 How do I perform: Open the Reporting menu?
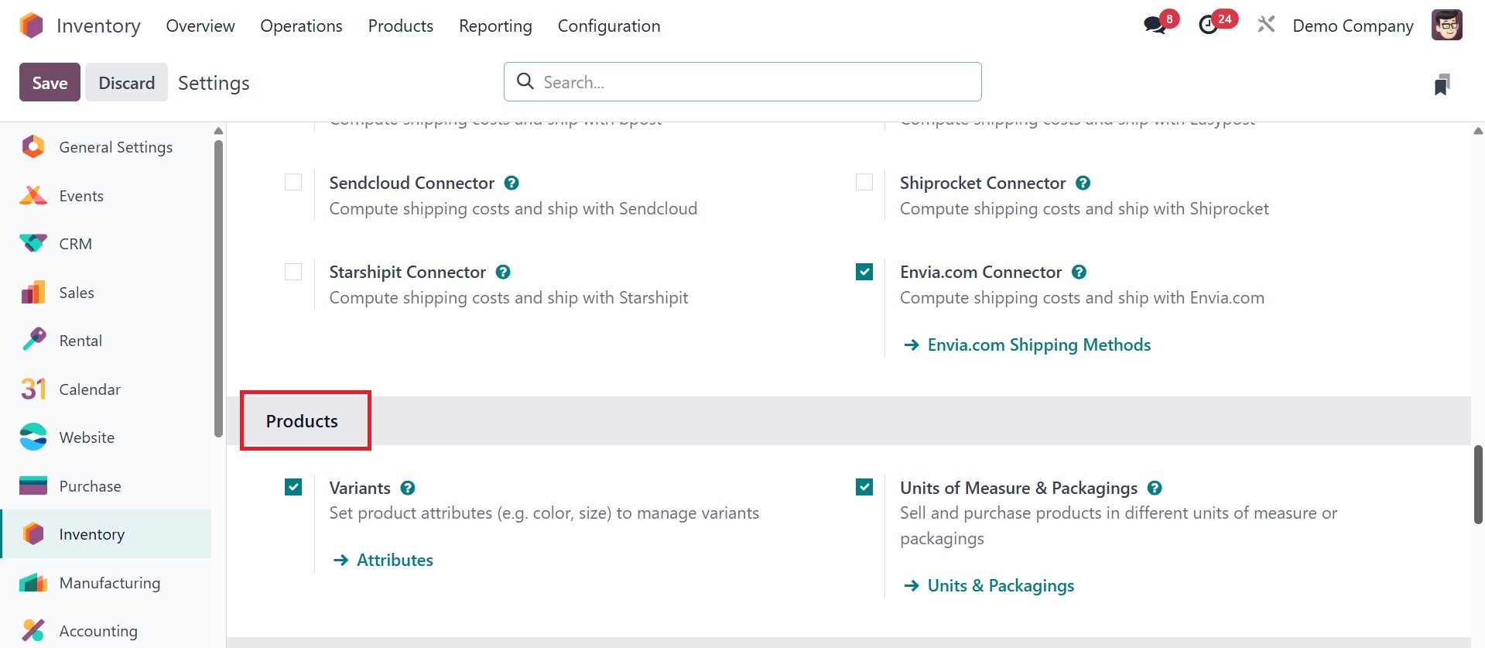(495, 26)
